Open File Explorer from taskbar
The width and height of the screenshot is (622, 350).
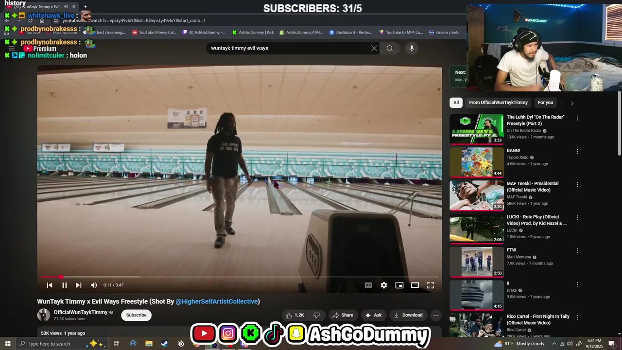coord(149,344)
